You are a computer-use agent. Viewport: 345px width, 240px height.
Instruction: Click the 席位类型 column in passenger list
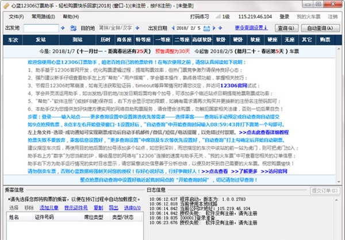(x=95, y=217)
